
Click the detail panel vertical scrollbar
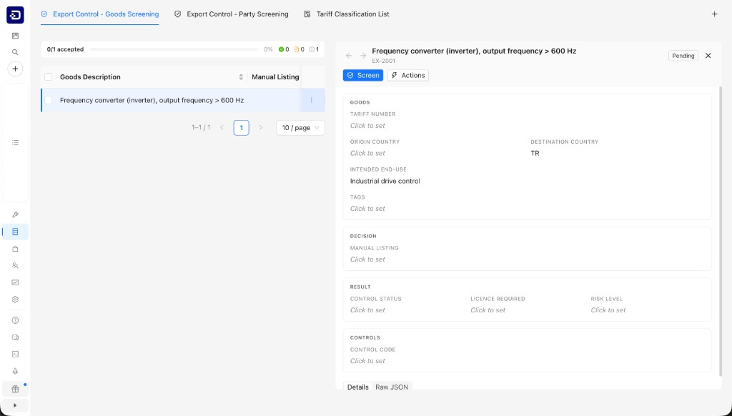click(x=721, y=231)
